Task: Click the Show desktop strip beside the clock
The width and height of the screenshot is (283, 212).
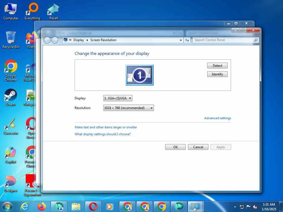Action: point(281,206)
